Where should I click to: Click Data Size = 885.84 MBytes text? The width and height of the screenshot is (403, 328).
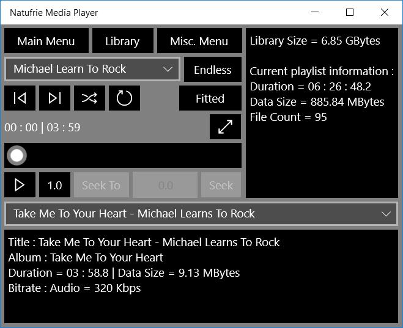(317, 102)
